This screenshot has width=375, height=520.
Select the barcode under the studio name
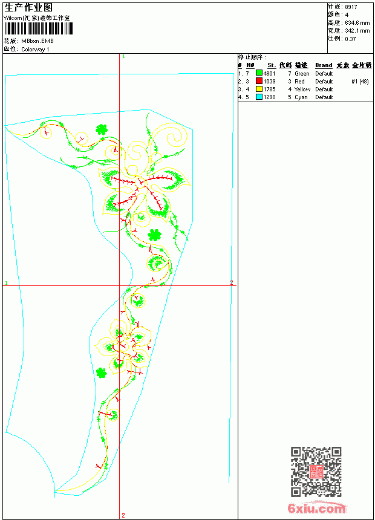coord(38,28)
